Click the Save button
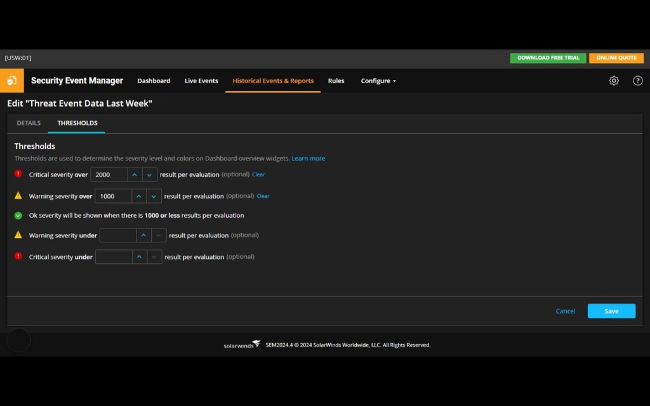The height and width of the screenshot is (406, 650). pos(611,311)
